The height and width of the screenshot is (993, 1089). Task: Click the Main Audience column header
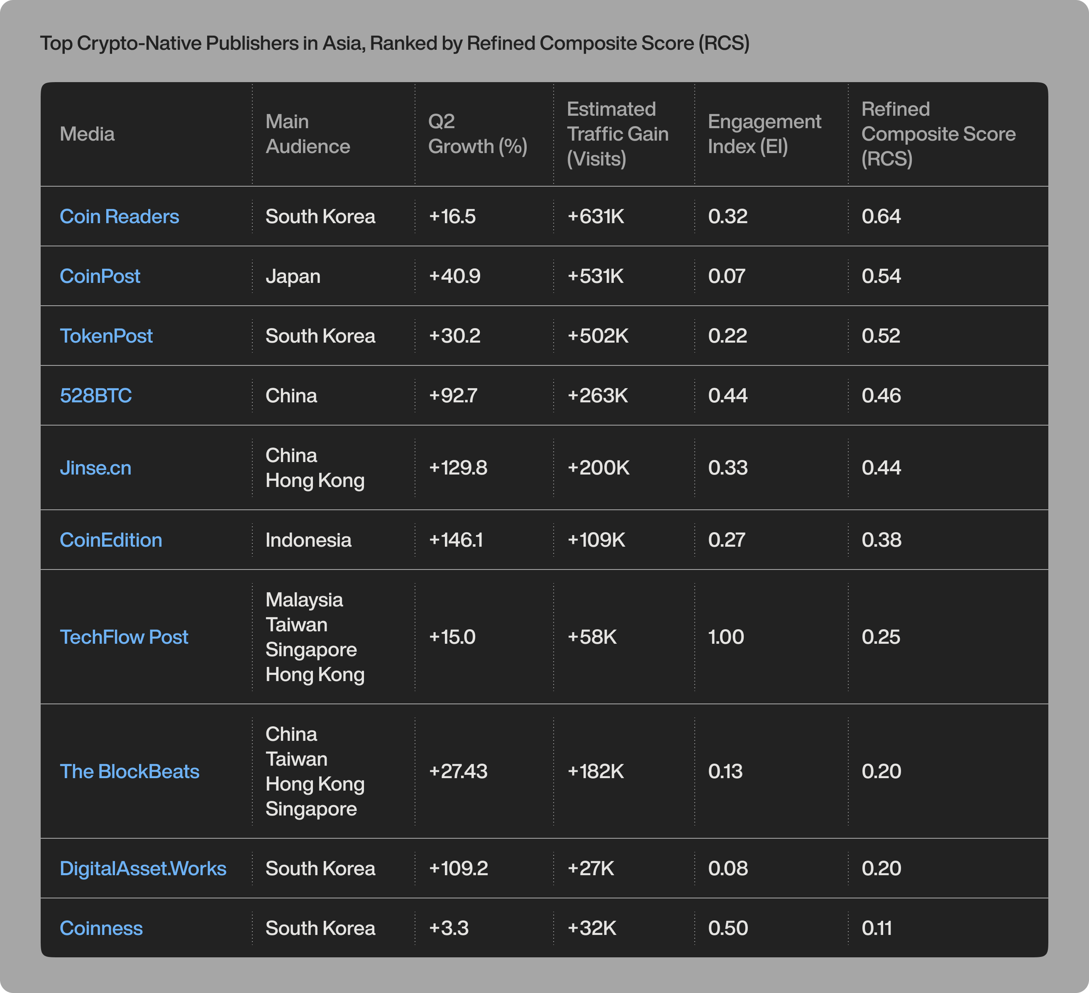pyautogui.click(x=308, y=134)
